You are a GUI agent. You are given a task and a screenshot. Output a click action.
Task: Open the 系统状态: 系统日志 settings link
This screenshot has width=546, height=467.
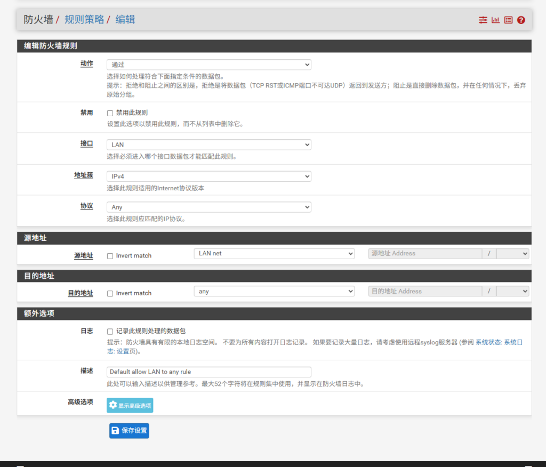pos(499,342)
